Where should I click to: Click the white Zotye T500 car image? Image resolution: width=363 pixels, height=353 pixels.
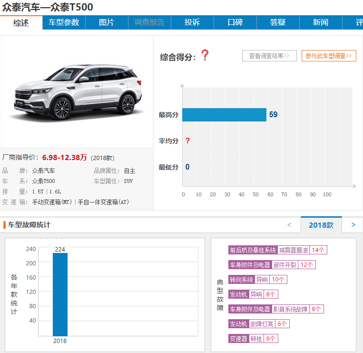point(78,92)
